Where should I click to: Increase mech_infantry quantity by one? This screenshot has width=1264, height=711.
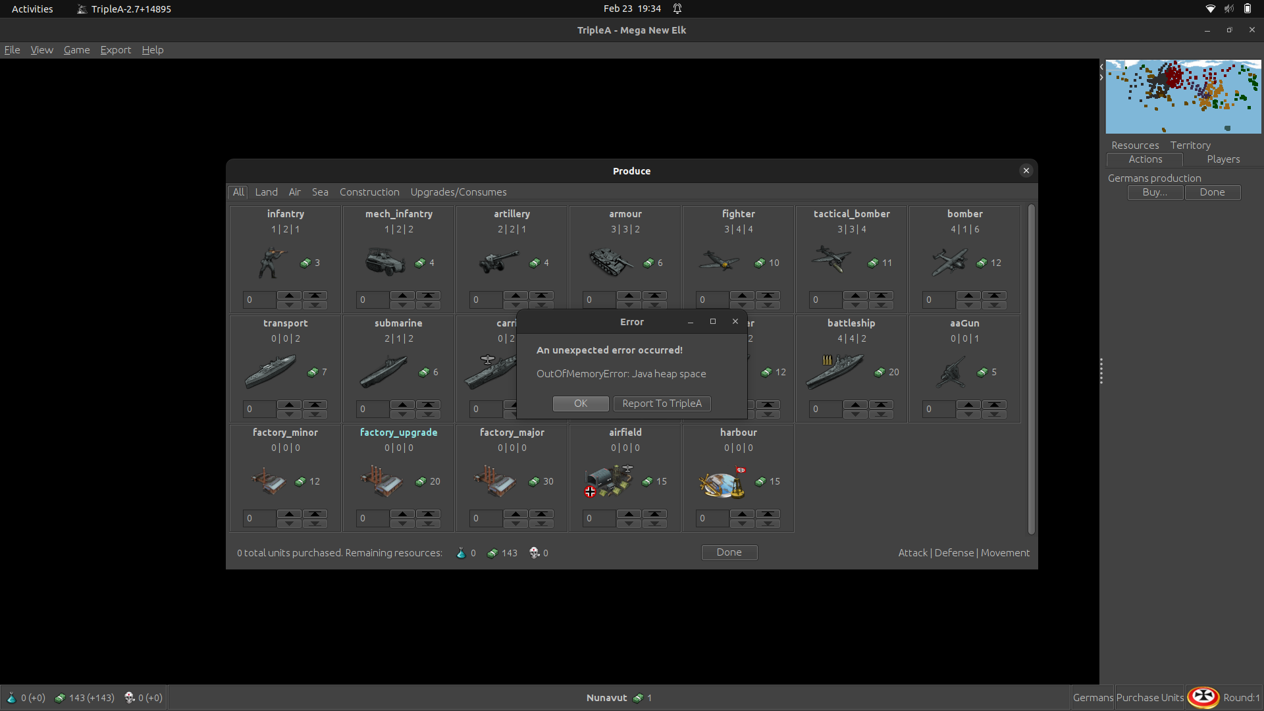402,296
